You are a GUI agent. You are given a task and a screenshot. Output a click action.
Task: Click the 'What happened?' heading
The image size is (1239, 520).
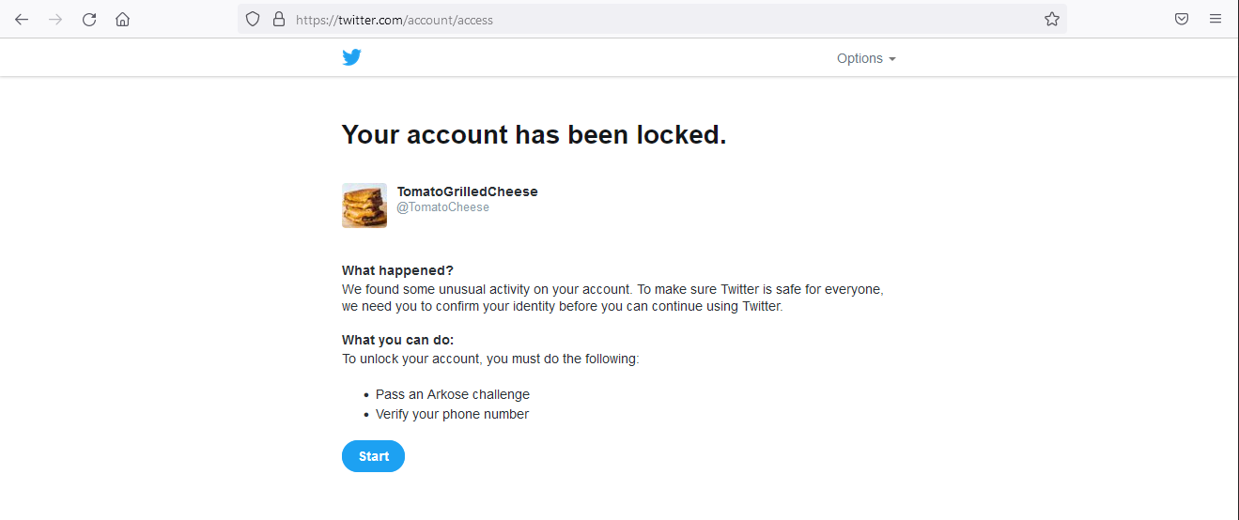pos(397,270)
